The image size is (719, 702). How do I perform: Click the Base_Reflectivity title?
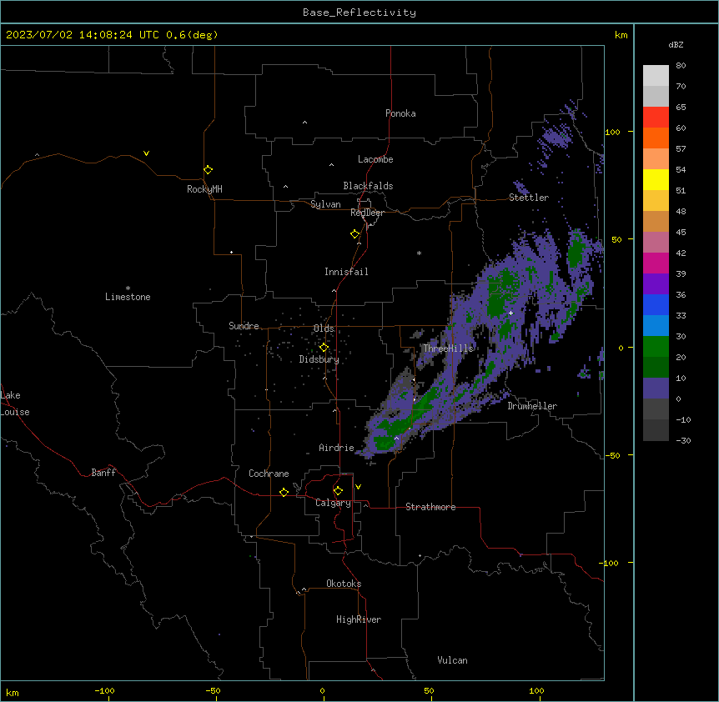359,13
